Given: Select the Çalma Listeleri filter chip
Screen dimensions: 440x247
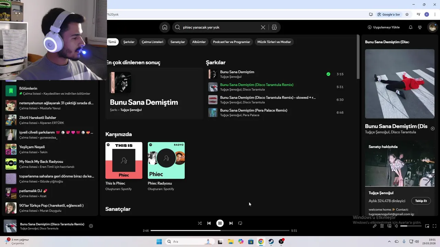Looking at the screenshot, I should click(152, 42).
